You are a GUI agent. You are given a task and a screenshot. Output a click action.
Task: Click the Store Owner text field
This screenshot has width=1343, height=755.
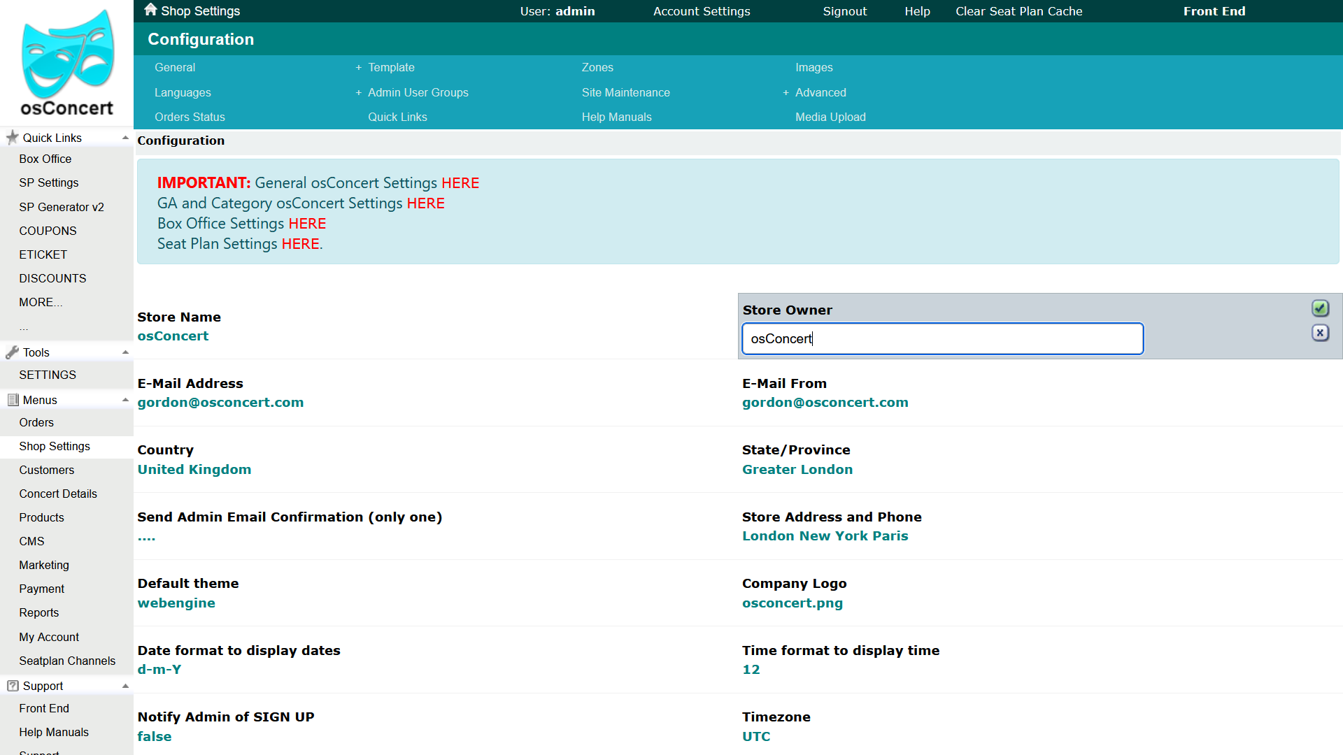pos(942,338)
